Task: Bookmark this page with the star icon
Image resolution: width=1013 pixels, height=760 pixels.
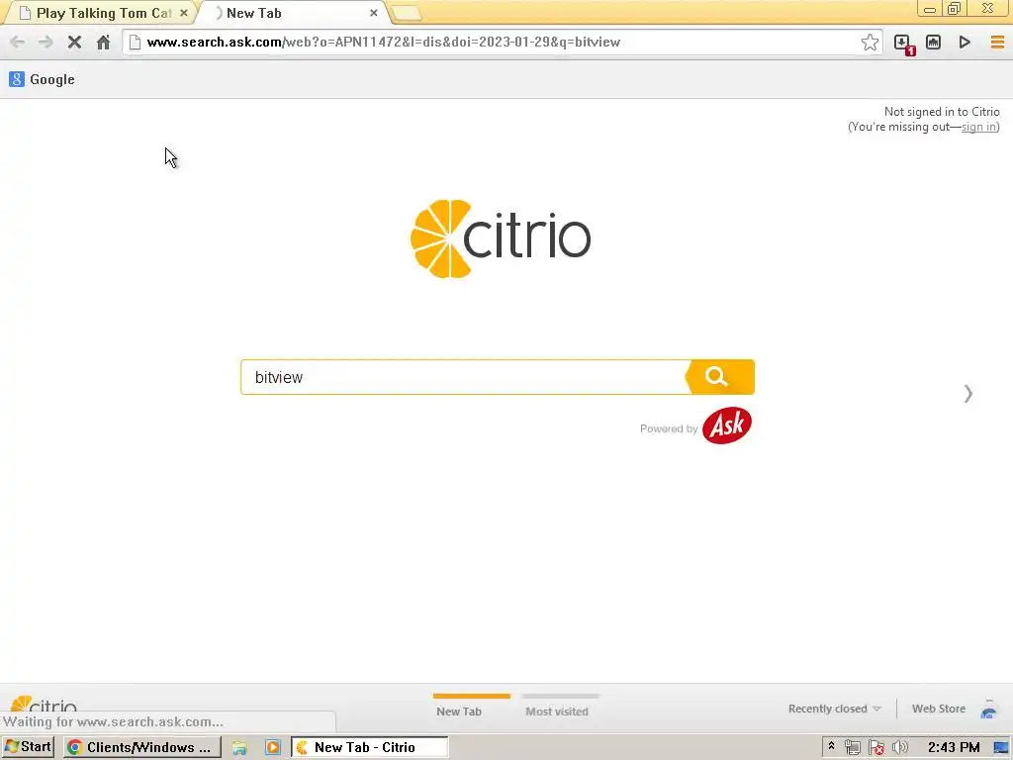Action: tap(870, 43)
